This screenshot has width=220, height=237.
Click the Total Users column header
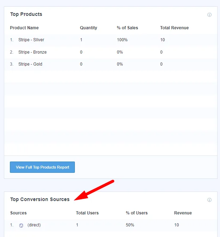point(87,213)
